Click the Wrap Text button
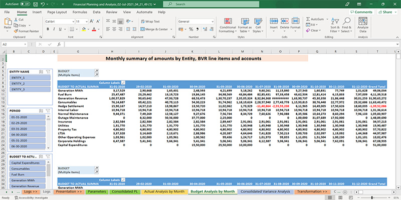This screenshot has height=200, width=401. [149, 21]
